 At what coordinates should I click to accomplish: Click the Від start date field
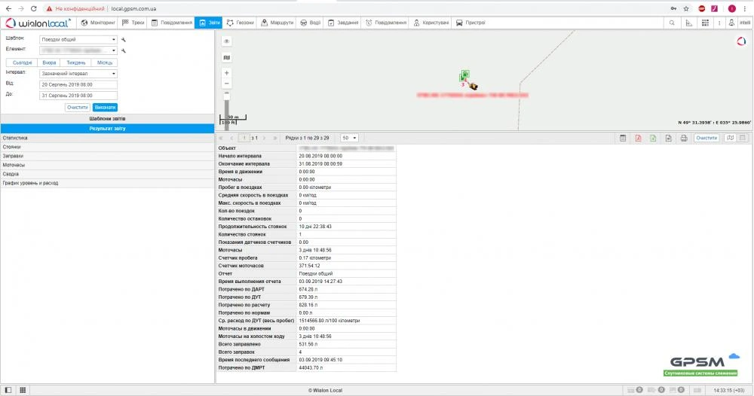click(78, 85)
